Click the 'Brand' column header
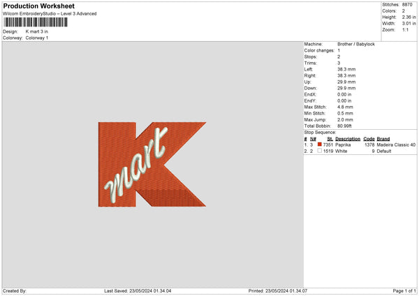The image size is (419, 296). (383, 139)
